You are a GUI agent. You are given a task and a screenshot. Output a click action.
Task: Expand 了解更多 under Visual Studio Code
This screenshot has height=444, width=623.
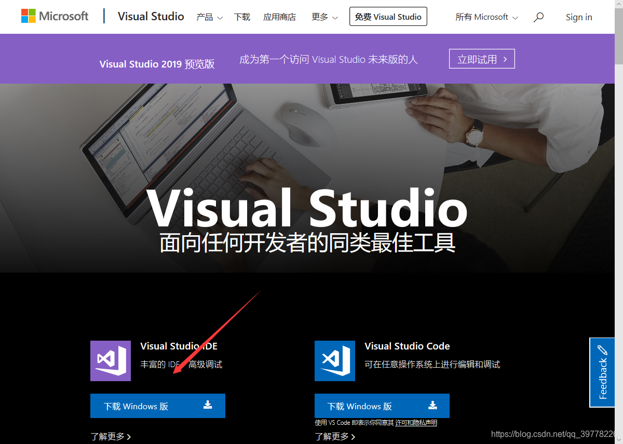tap(335, 437)
